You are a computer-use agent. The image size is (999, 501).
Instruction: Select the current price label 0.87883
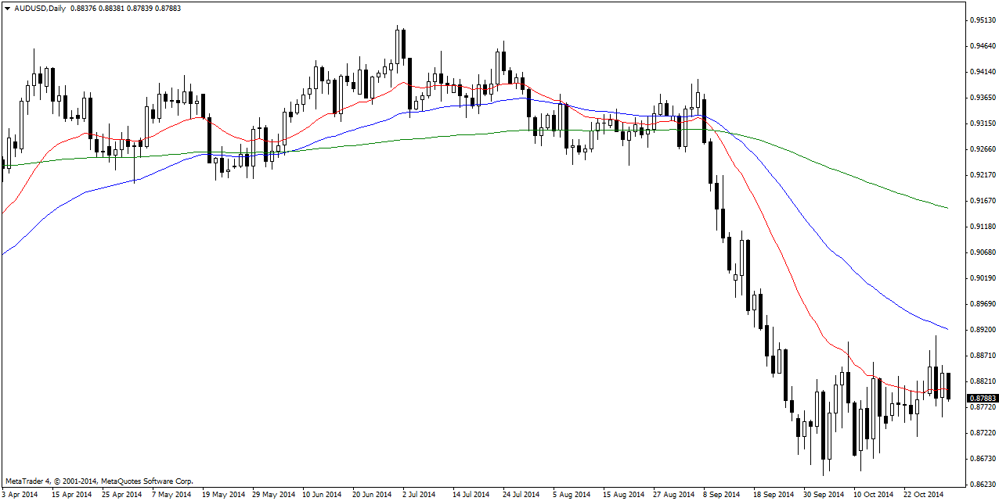tap(983, 398)
